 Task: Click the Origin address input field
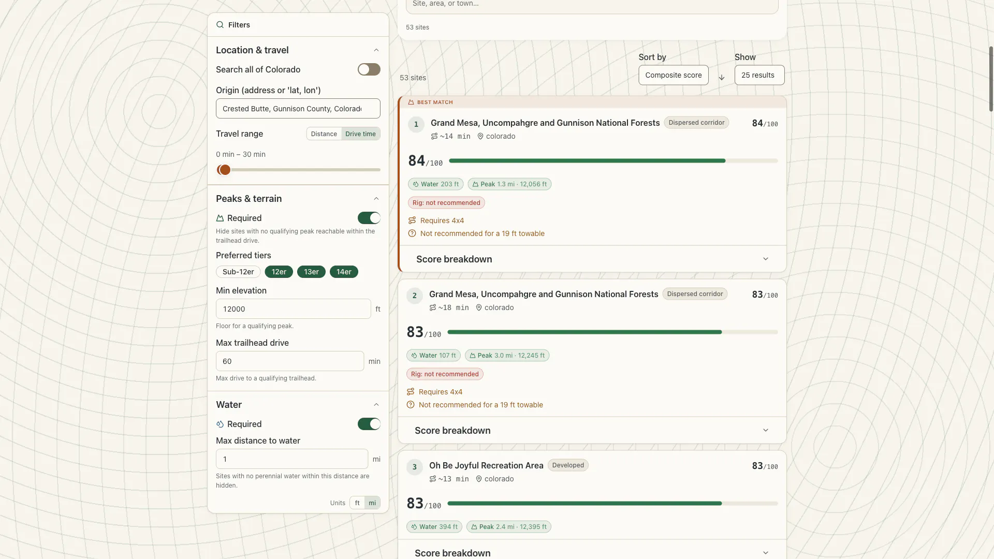click(x=298, y=109)
